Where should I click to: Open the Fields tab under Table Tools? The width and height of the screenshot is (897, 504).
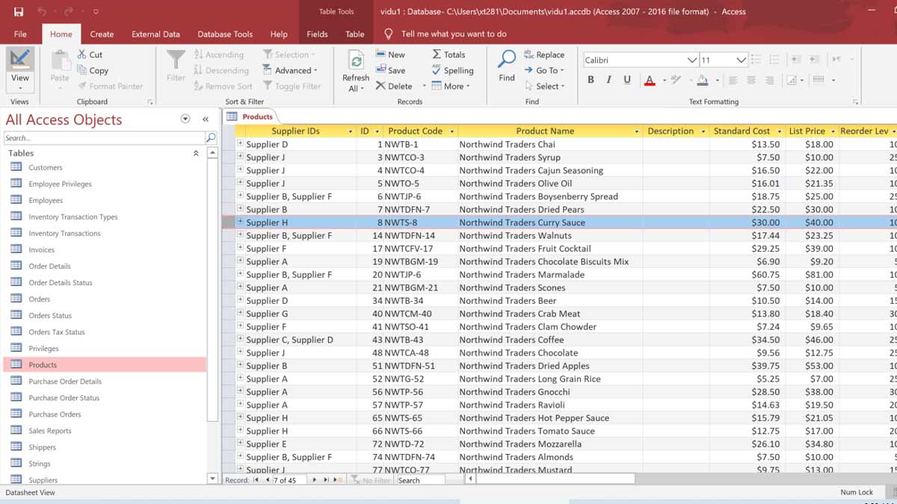pos(317,34)
